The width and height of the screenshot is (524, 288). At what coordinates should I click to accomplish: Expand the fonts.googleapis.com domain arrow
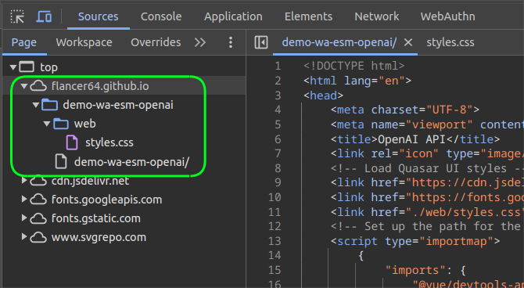click(x=24, y=200)
